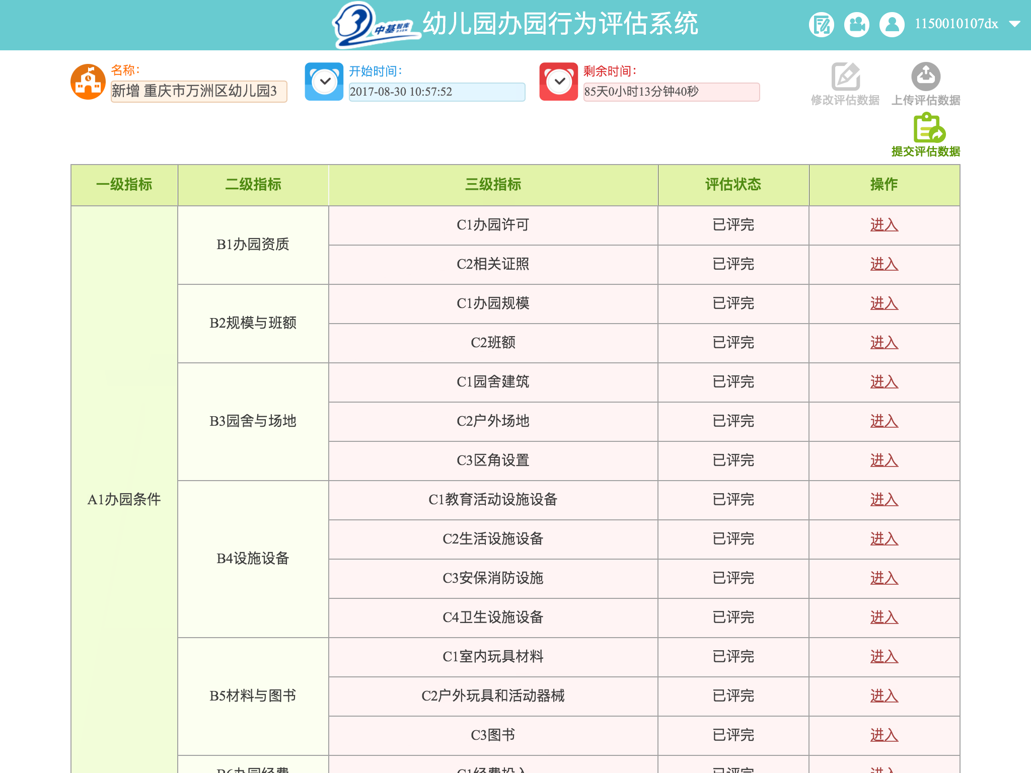Expand the account dropdown arrow
This screenshot has height=773, width=1031.
[x=1015, y=24]
